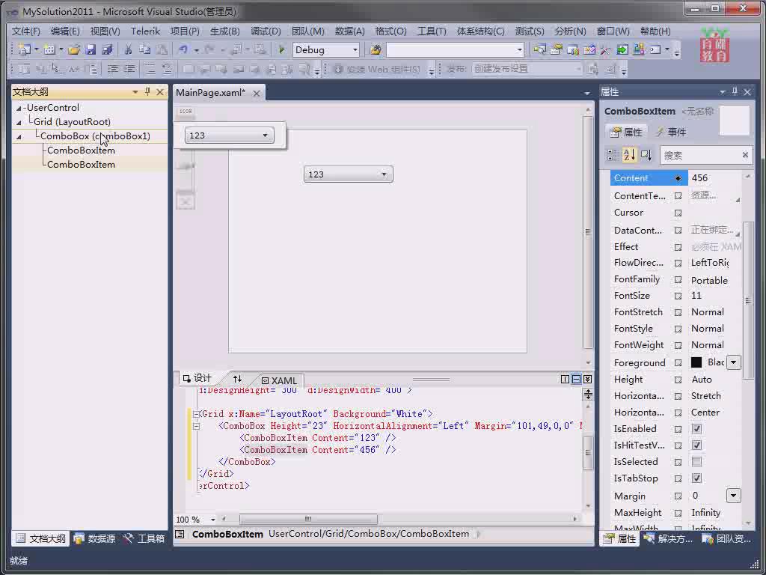Viewport: 766px width, 575px height.
Task: Open the Extension Manager toolbar icon
Action: point(639,49)
